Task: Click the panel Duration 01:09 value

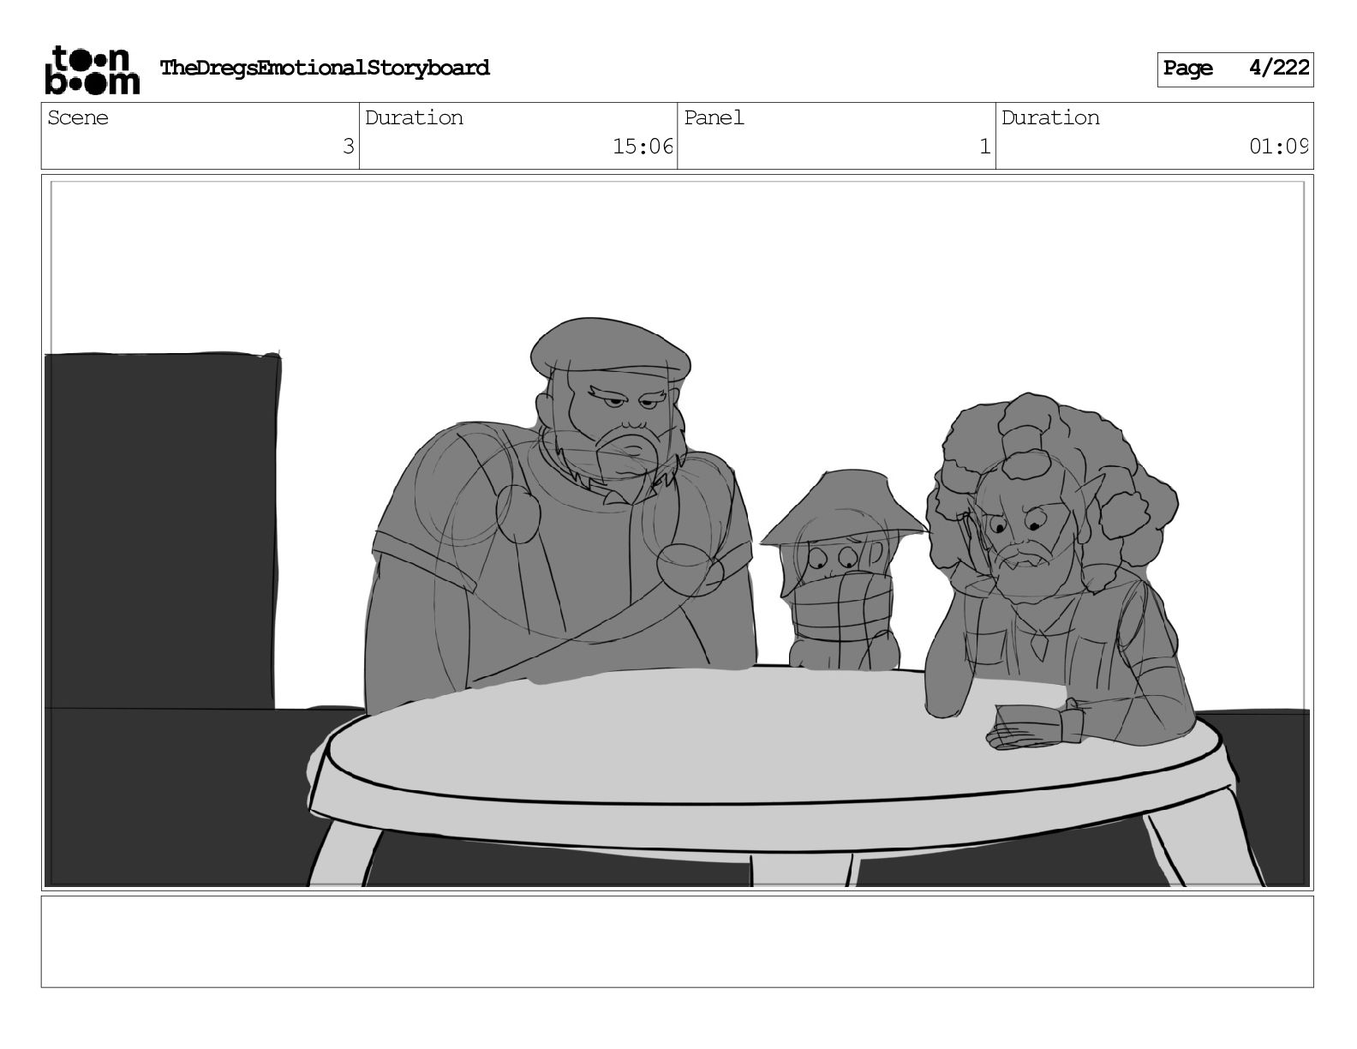Action: 1278,147
